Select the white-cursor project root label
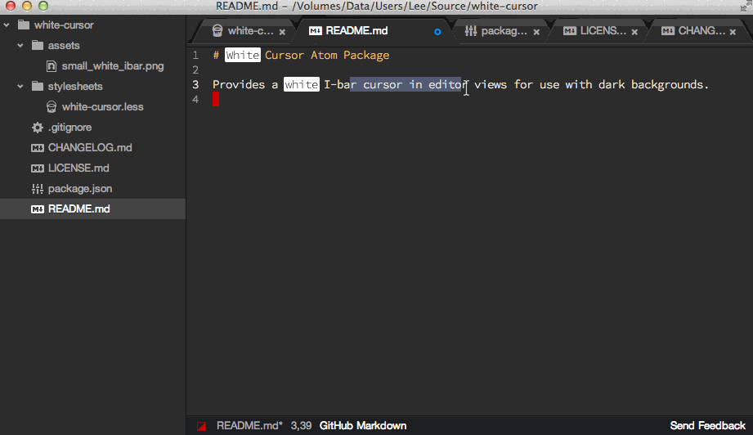Screen dimensions: 753x435 pos(64,25)
